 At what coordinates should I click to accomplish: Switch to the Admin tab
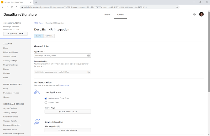(x=120, y=14)
